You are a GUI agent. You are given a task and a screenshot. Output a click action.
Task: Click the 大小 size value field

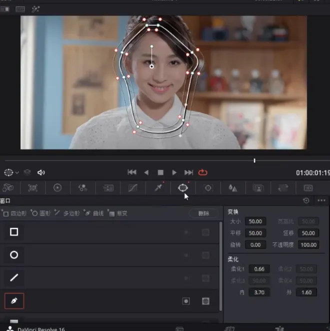[255, 221]
